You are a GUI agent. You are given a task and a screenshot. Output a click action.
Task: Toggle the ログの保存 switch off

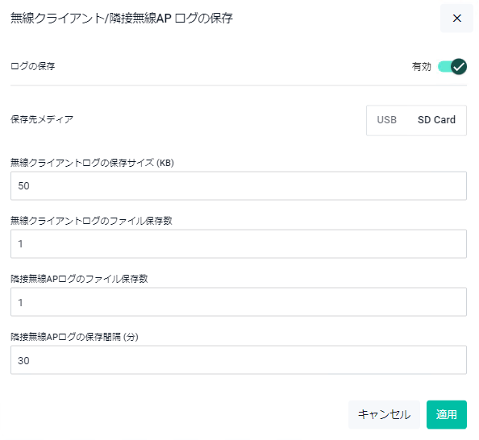coord(452,66)
